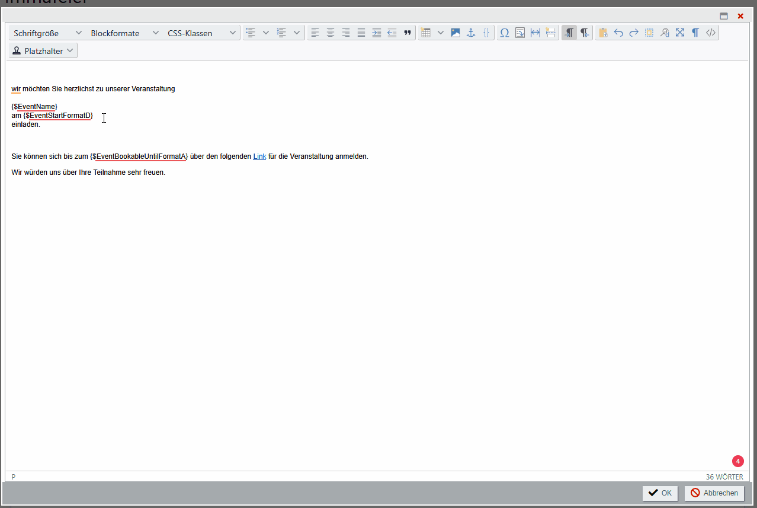Click the anchor icon in toolbar
Image resolution: width=757 pixels, height=508 pixels.
click(471, 33)
